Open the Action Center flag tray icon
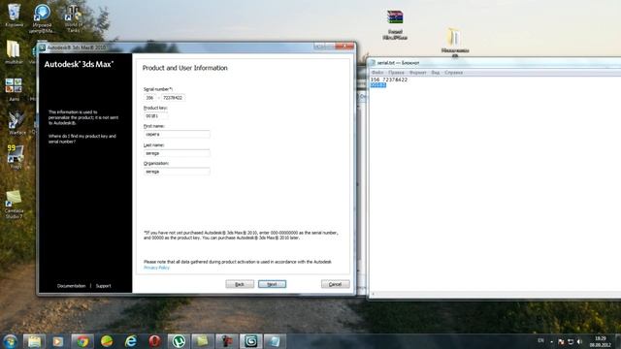 (x=561, y=341)
